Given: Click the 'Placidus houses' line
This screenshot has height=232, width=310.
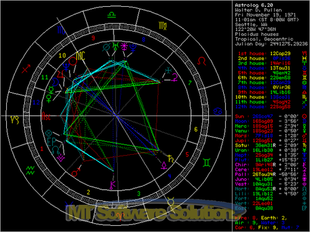Looking at the screenshot, I should (x=257, y=34).
